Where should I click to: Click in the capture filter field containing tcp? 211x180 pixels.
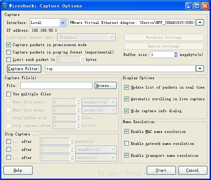tap(120, 69)
